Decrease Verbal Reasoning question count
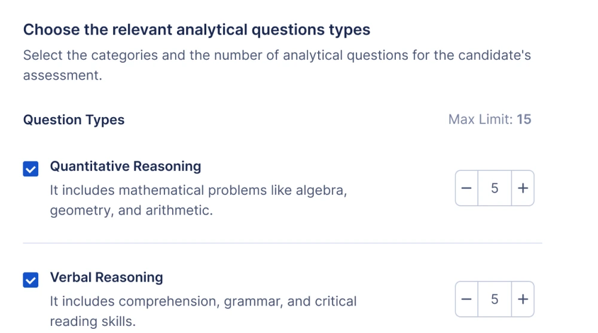The height and width of the screenshot is (333, 598). (467, 299)
